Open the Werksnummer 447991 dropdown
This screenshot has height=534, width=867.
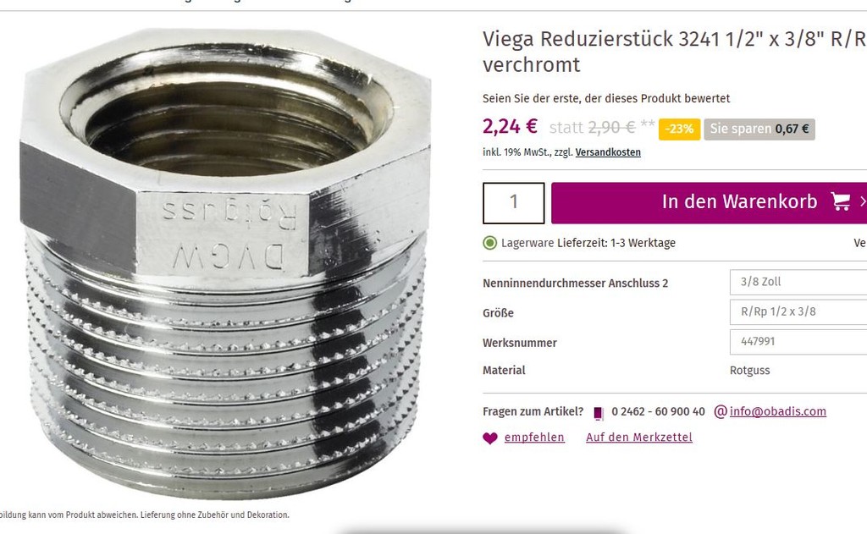coord(798,342)
